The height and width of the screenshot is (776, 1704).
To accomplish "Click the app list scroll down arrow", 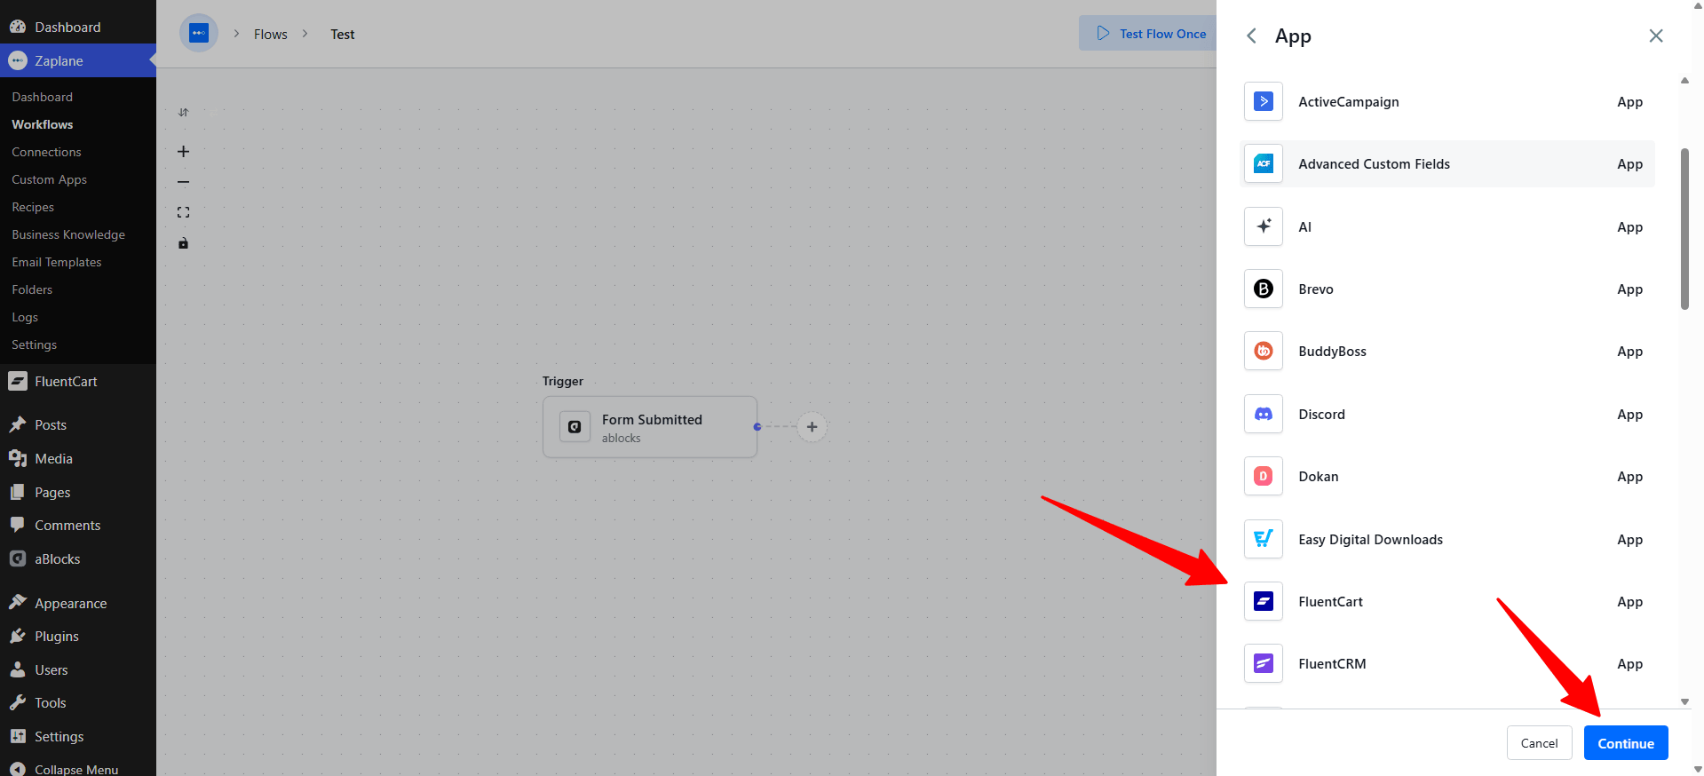I will pyautogui.click(x=1684, y=701).
